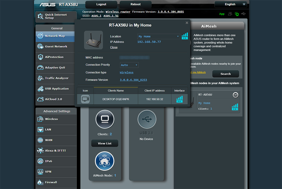This screenshot has height=189, width=282.
Task: Click the RT-AX56U router thumbnail image
Action: coord(93,40)
